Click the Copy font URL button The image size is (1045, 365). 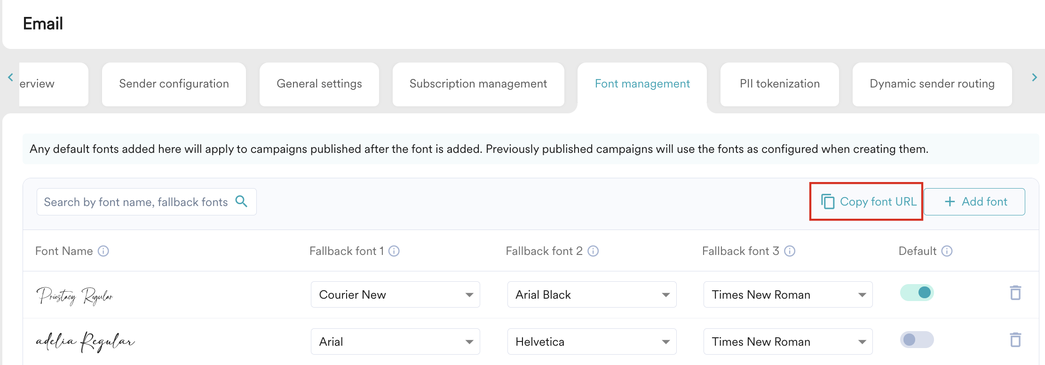(x=869, y=202)
